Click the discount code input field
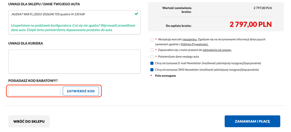Image resolution: width=291 pixels, height=132 pixels. [34, 91]
